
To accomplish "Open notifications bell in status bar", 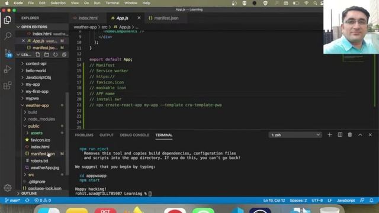I will coord(371,201).
